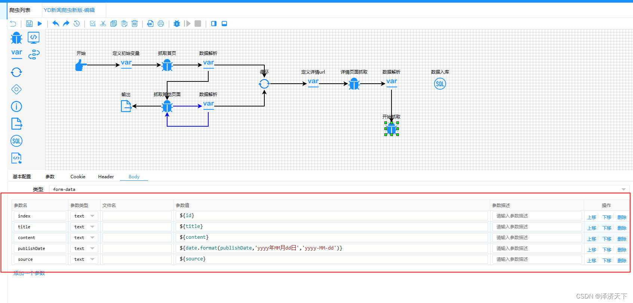Select the info comment node in the palette
This screenshot has height=303, width=633.
click(x=16, y=106)
